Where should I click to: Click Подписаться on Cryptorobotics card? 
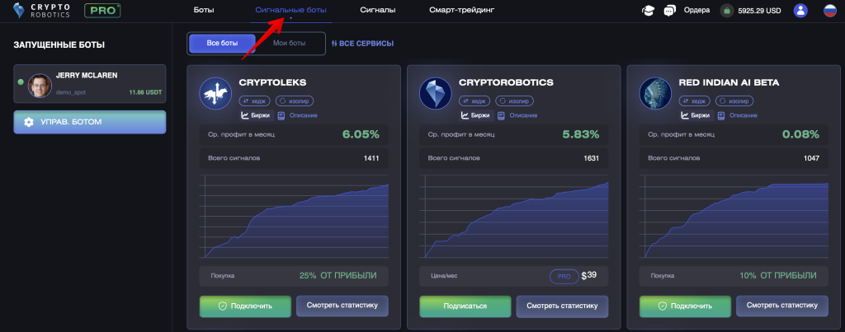coord(465,306)
